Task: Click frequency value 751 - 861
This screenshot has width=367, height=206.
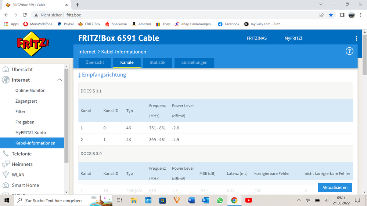Action: click(x=158, y=128)
